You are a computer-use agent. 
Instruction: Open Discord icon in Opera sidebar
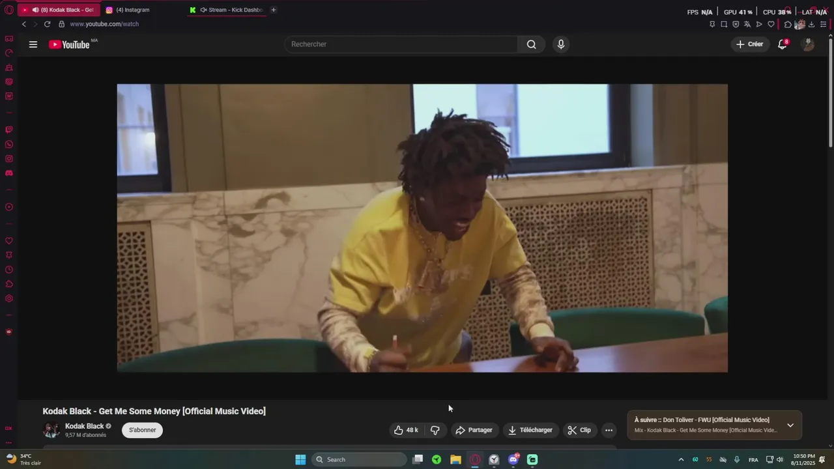pos(9,173)
